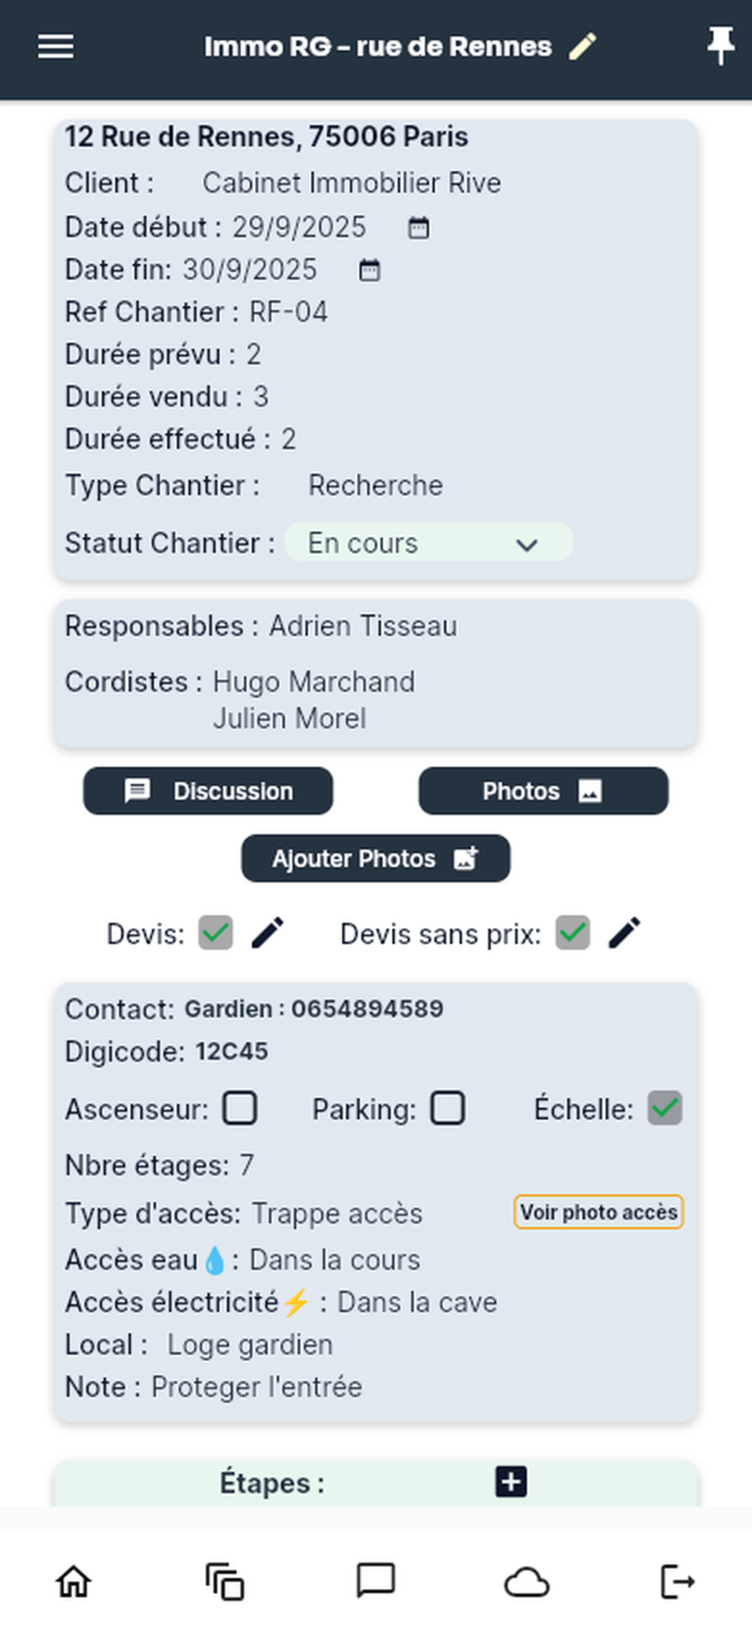Edit the Devis with its pencil icon
The image size is (752, 1628).
coord(268,933)
